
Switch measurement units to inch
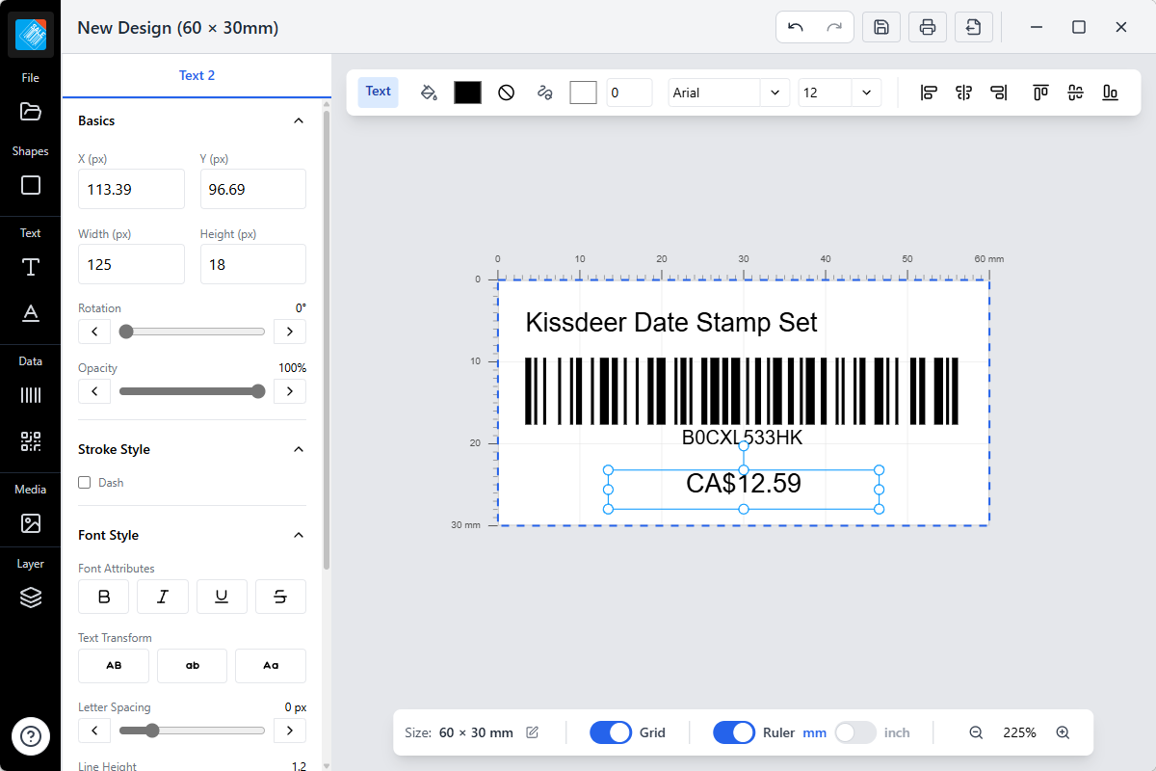(855, 732)
